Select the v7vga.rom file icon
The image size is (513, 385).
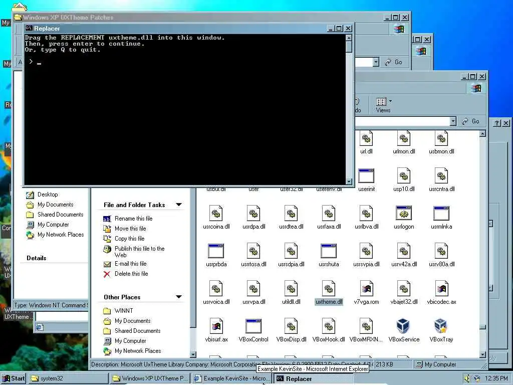(x=366, y=289)
